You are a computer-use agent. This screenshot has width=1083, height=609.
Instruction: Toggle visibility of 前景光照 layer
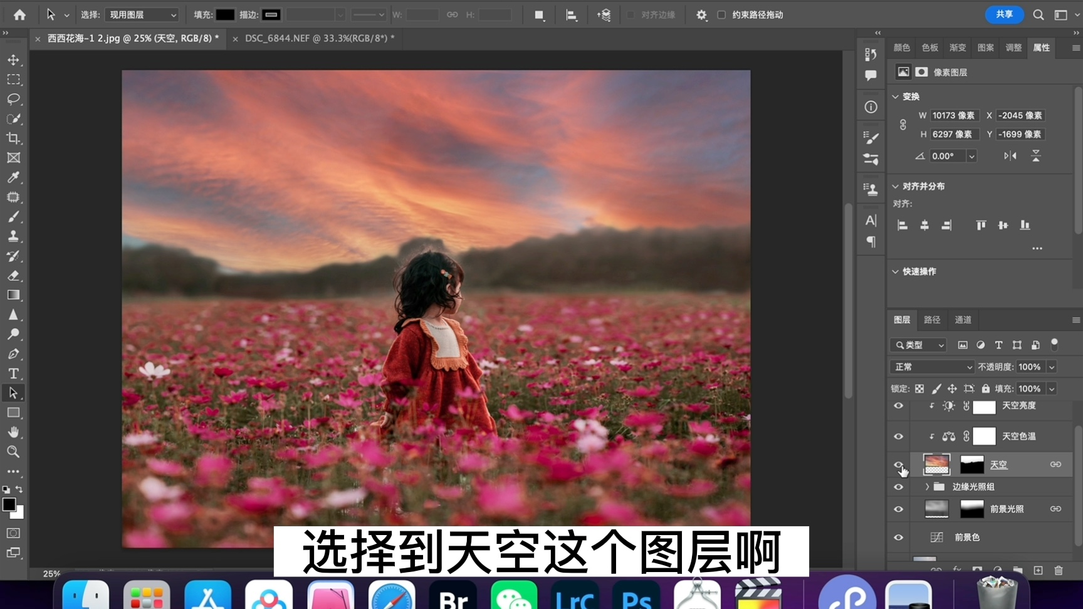(898, 509)
